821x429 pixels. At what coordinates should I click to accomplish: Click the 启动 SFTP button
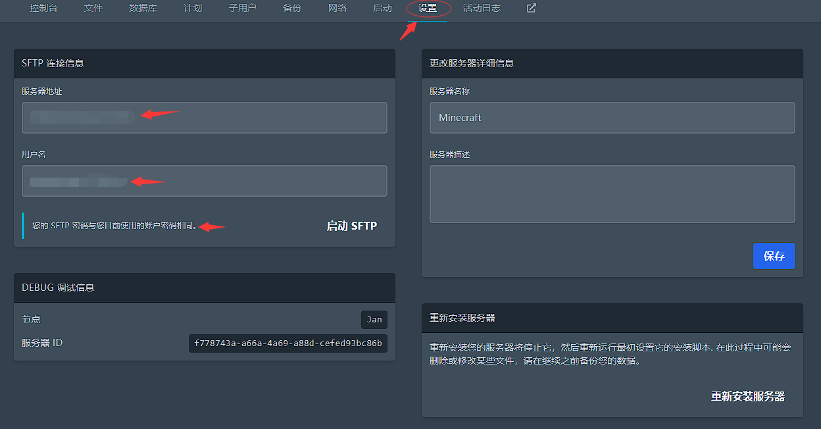click(x=352, y=226)
